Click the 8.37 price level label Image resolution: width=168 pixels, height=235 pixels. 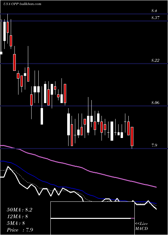pos(155,18)
